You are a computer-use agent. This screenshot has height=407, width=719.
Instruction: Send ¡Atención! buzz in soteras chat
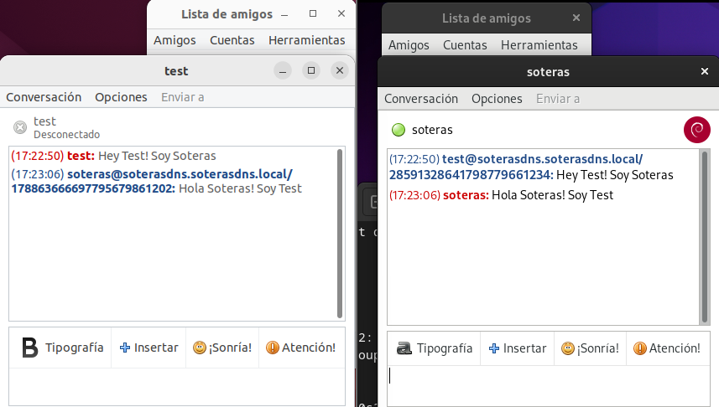tap(666, 348)
